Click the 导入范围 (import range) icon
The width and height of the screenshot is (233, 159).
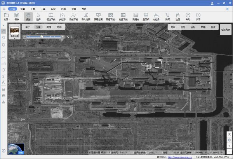[x=86, y=16]
